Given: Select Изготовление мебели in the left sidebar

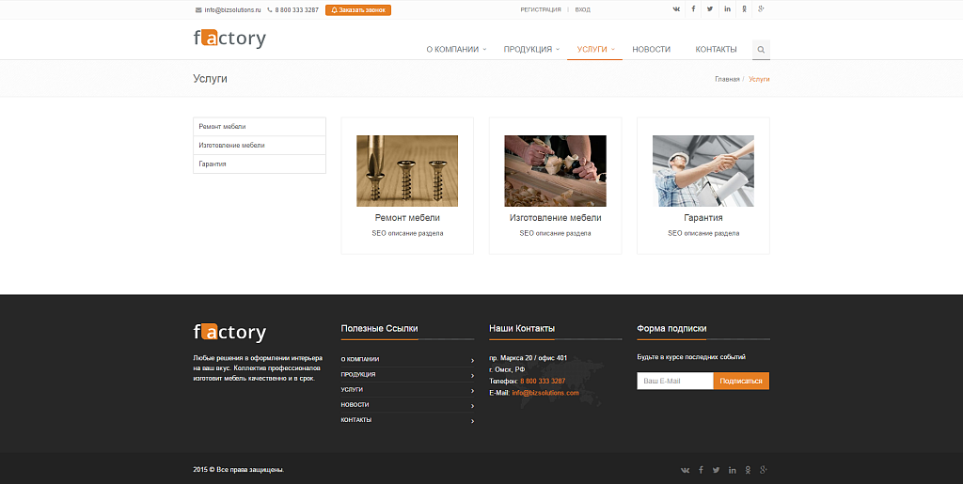Looking at the screenshot, I should 259,146.
